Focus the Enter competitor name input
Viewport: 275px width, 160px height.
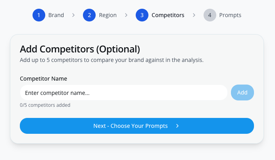pos(123,93)
